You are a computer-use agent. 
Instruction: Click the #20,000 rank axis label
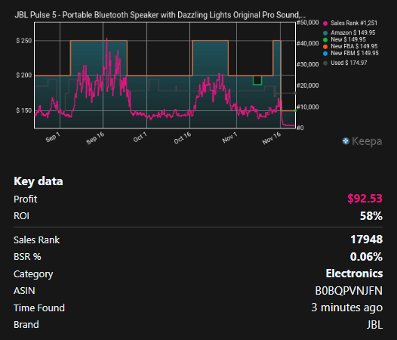click(x=308, y=85)
